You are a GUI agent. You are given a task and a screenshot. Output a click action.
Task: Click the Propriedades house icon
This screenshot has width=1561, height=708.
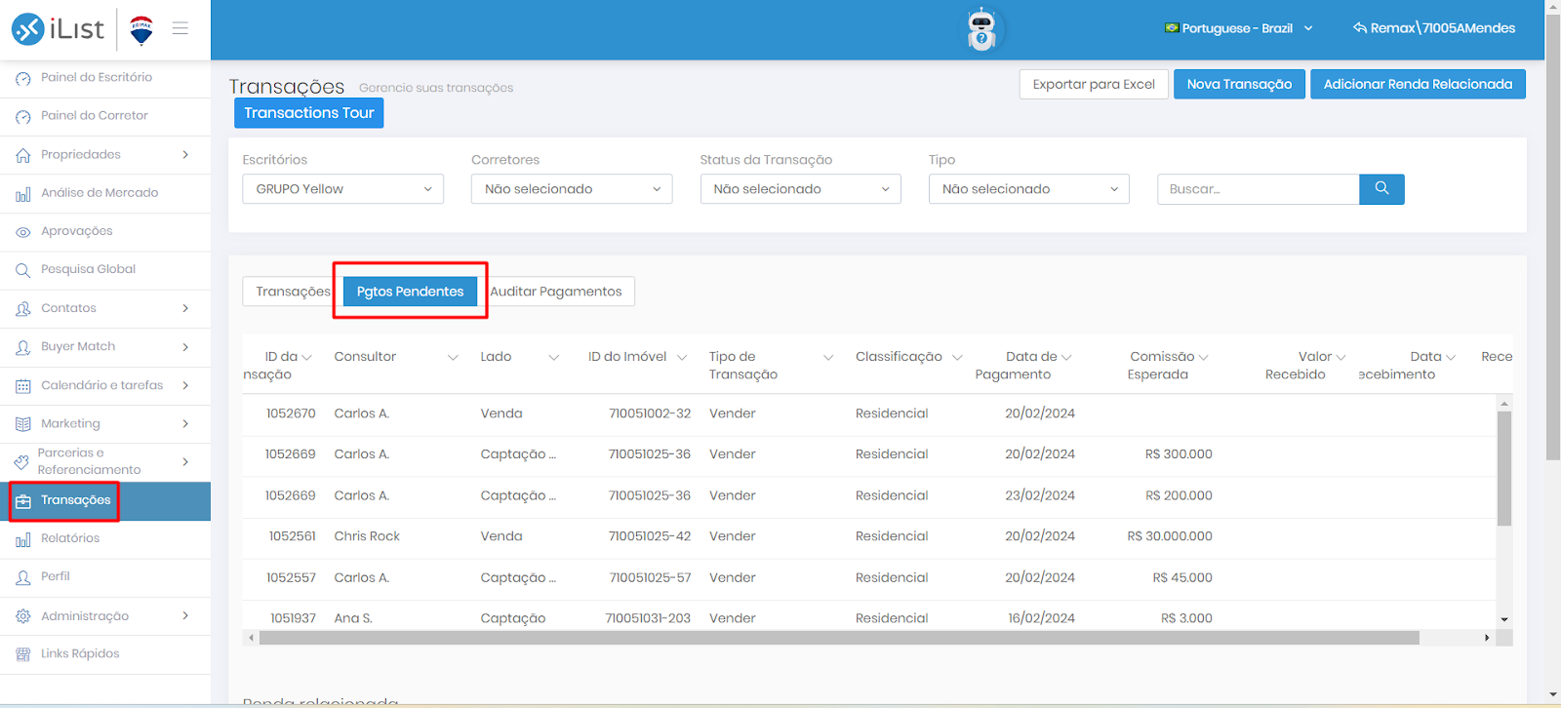click(x=23, y=155)
